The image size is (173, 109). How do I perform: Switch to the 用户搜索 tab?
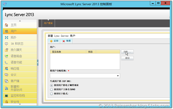[48, 23]
